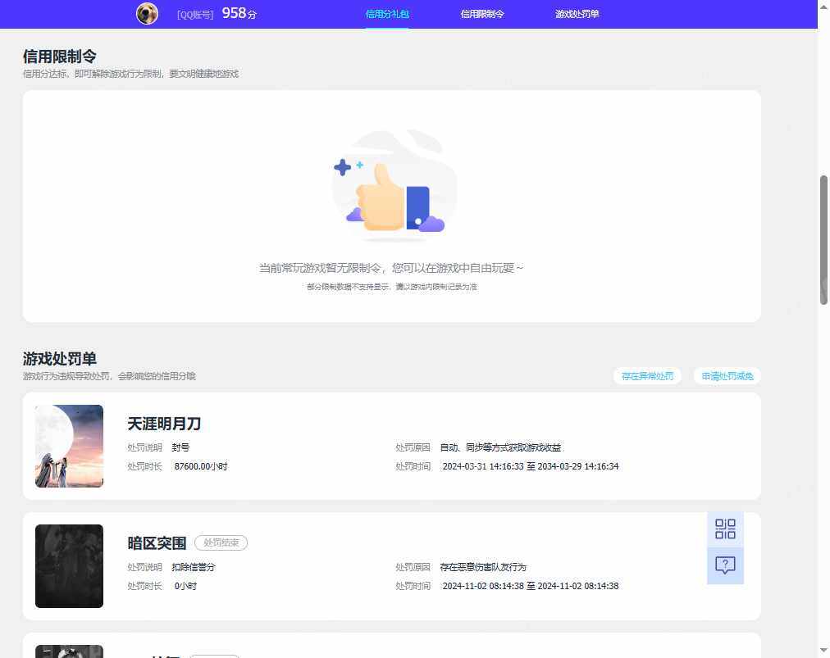
Task: Click the 信用限制令 section heading
Action: [59, 56]
